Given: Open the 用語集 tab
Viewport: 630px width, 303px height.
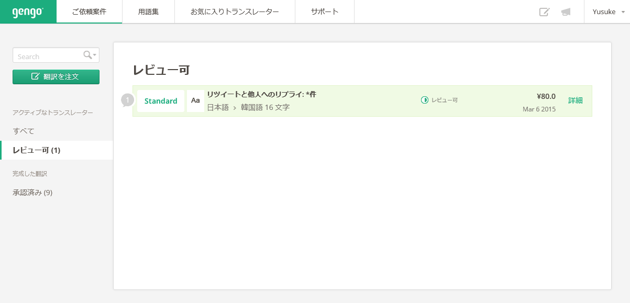Looking at the screenshot, I should tap(148, 12).
